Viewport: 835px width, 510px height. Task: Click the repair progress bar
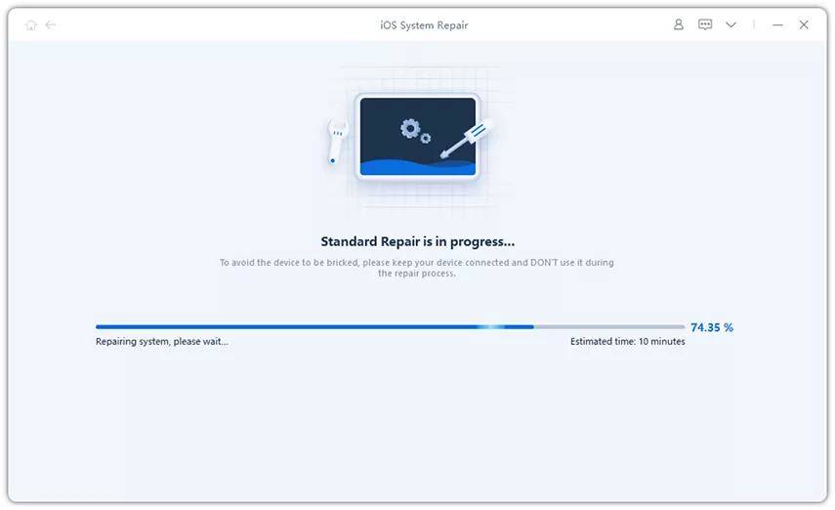[x=390, y=326]
